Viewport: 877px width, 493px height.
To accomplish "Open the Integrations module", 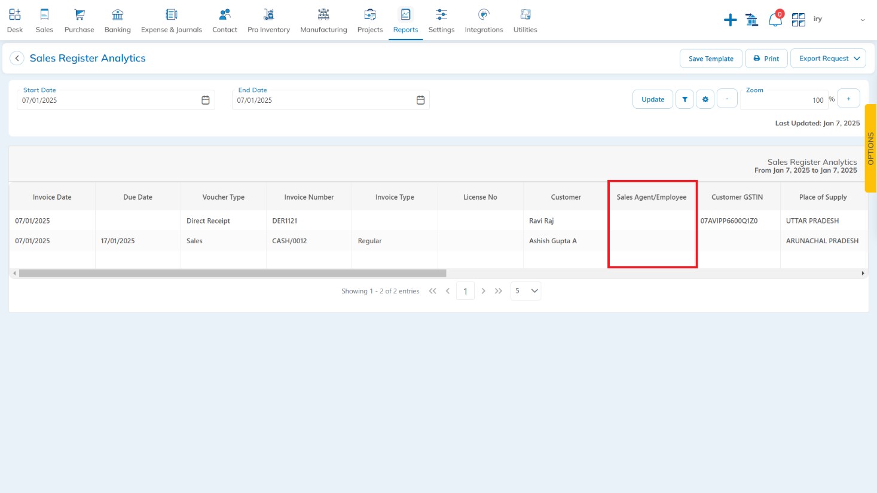I will tap(484, 20).
